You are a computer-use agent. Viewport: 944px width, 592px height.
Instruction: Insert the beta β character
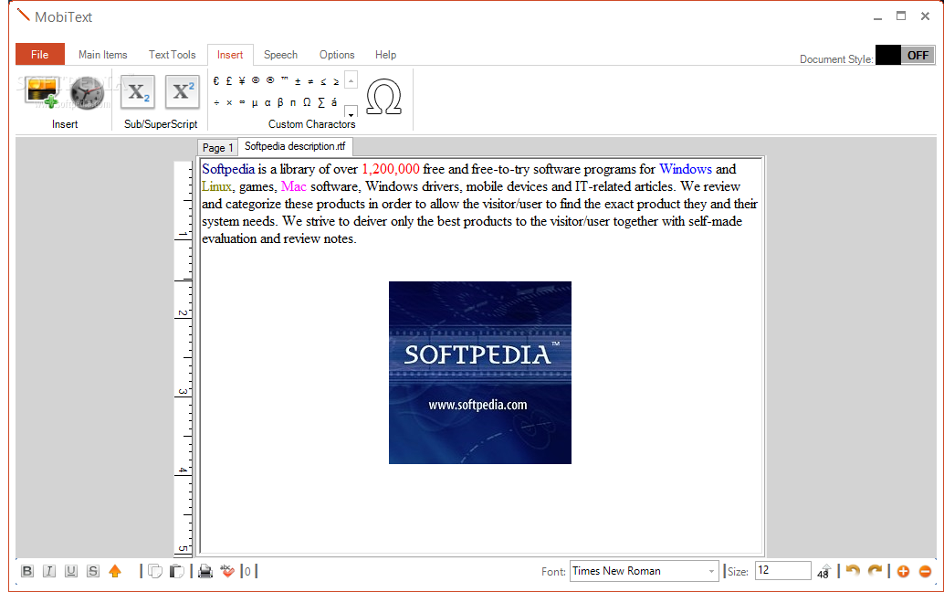[x=280, y=102]
